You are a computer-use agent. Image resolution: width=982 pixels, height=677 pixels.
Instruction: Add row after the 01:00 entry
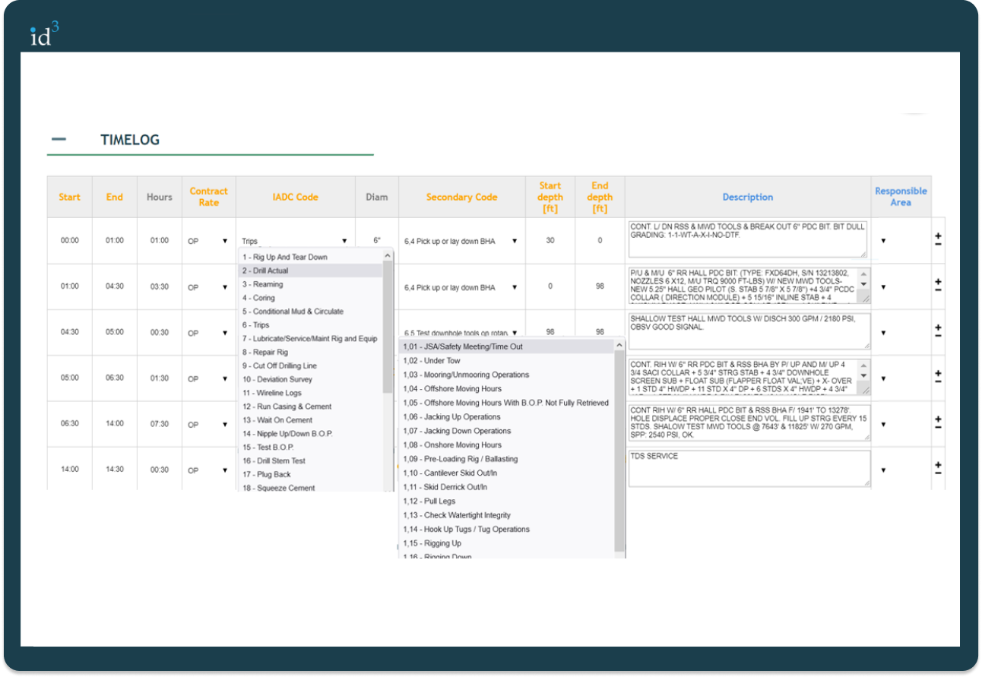(x=938, y=283)
